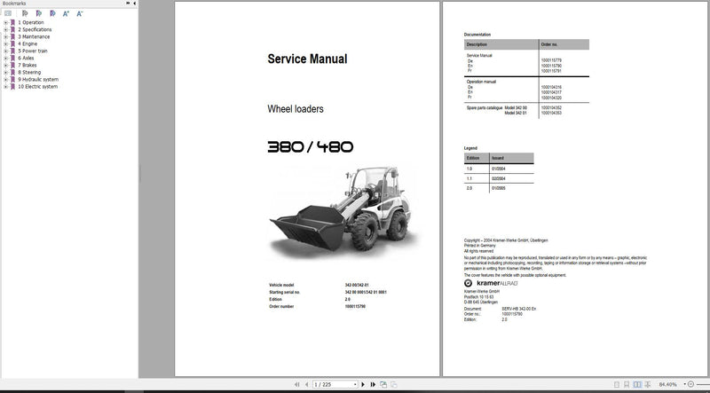
Task: Switch to single page view
Action: tap(617, 384)
